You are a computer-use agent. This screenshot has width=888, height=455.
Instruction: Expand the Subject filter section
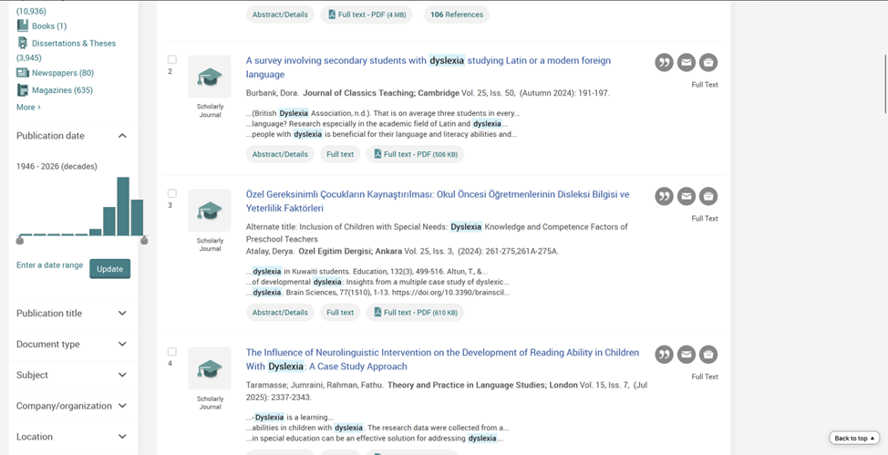point(122,376)
